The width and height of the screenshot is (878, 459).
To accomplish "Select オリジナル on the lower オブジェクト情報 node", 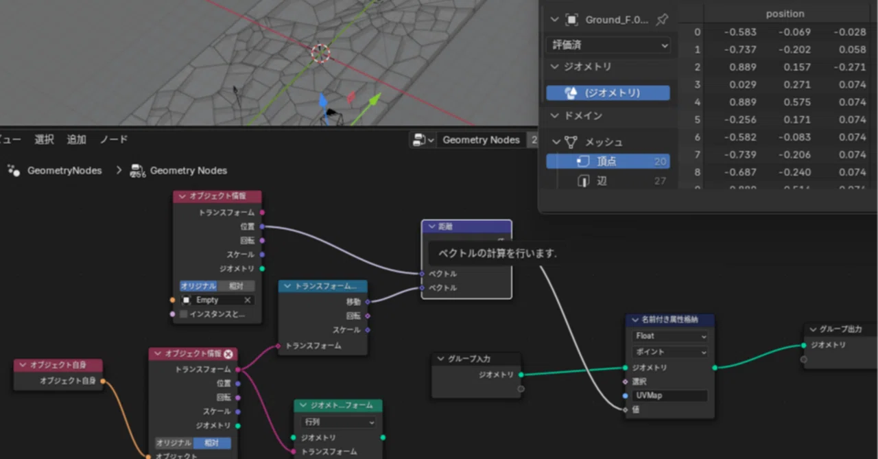I will [174, 443].
